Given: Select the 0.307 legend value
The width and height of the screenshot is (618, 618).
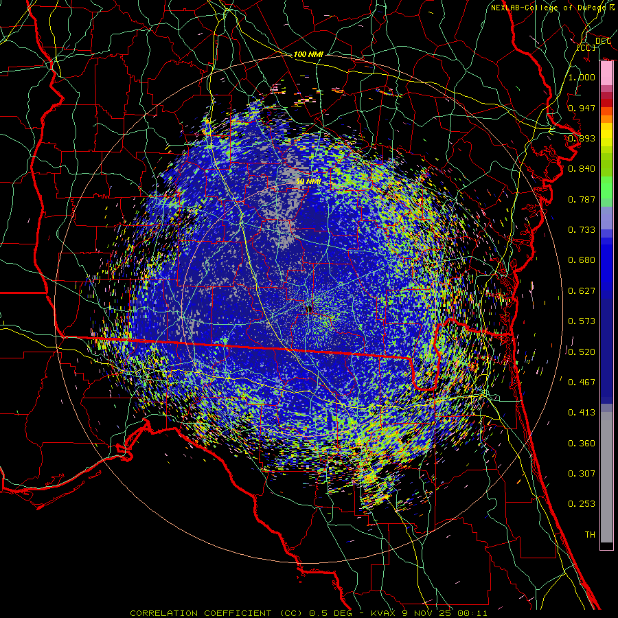Looking at the screenshot, I should coord(582,473).
